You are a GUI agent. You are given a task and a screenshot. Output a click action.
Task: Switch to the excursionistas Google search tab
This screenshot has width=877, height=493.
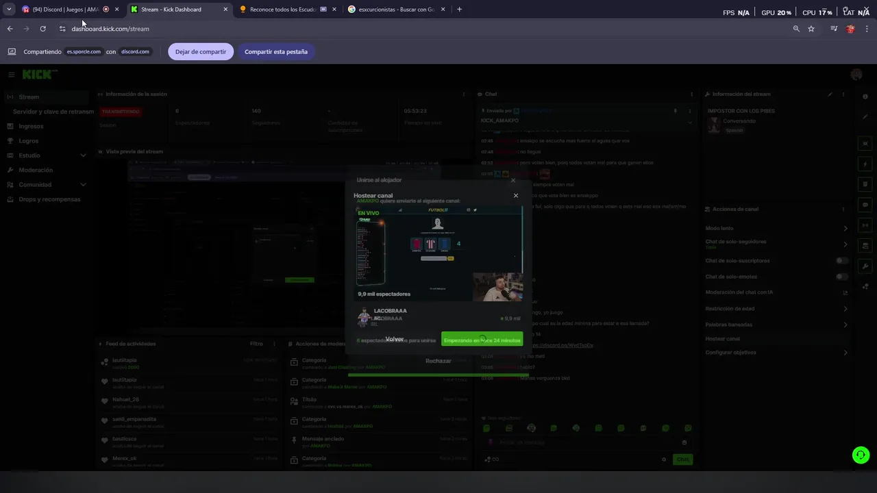[396, 10]
